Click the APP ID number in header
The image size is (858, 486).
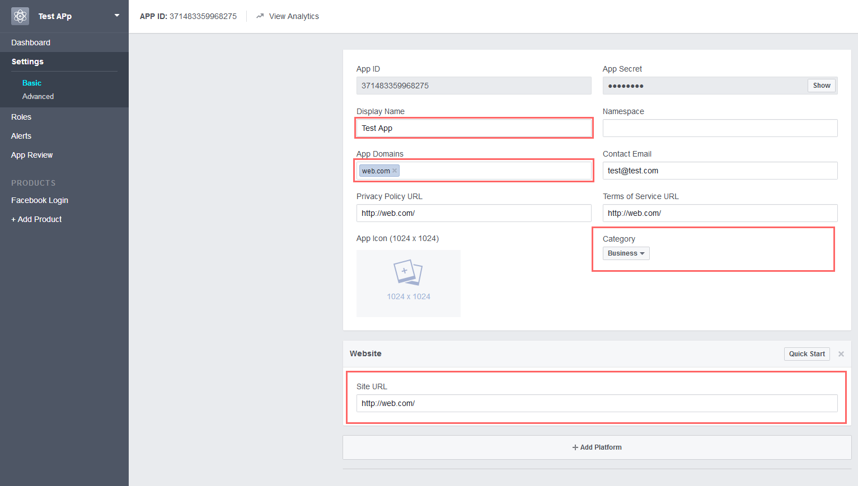click(x=203, y=16)
